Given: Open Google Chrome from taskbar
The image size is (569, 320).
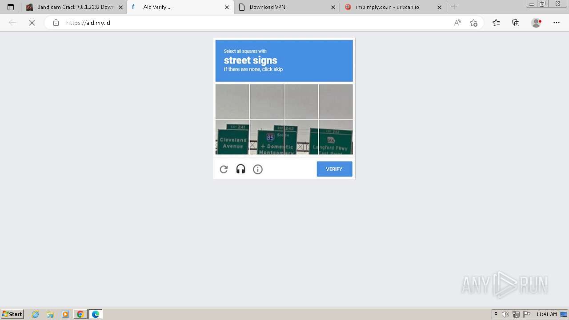Looking at the screenshot, I should (80, 314).
